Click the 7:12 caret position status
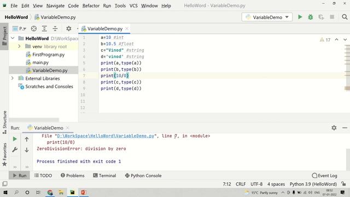 [227, 184]
